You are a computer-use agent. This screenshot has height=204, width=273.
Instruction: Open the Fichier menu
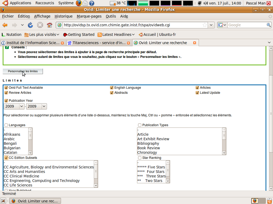click(8, 16)
